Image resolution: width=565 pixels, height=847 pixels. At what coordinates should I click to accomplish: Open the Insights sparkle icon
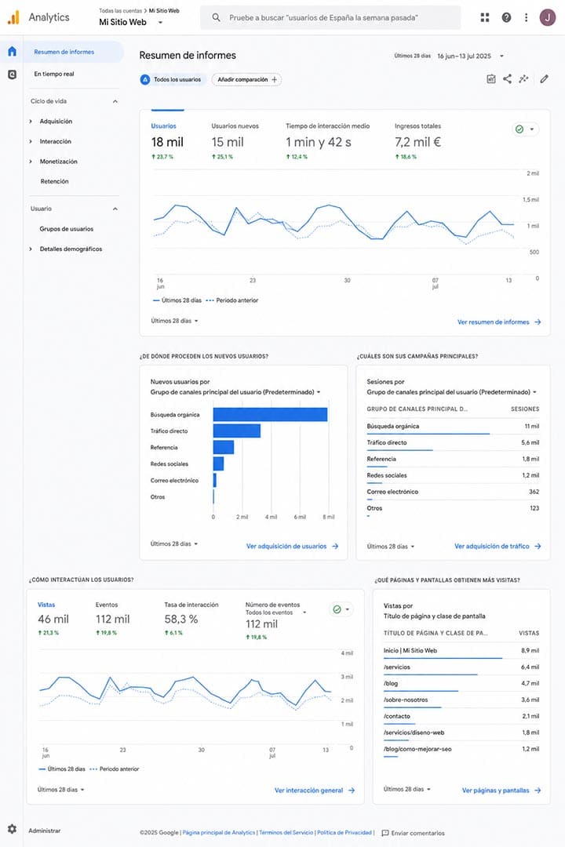coord(523,79)
